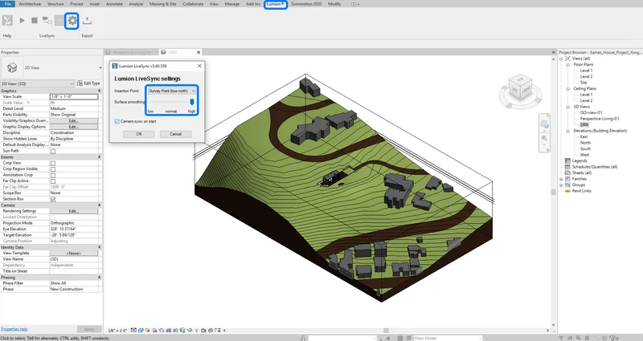Viewport: 643px width, 341px height.
Task: Click the Surface smoothing slider handle
Action: click(192, 102)
